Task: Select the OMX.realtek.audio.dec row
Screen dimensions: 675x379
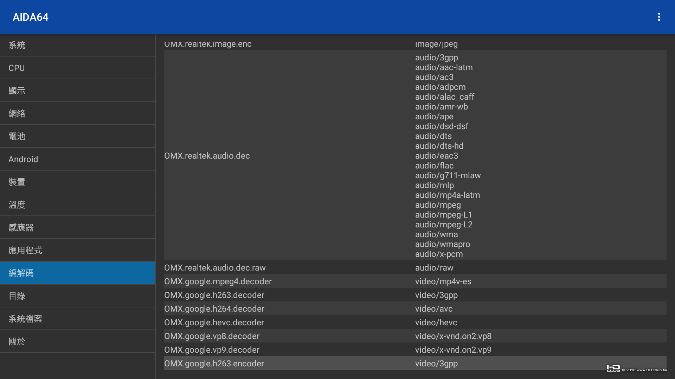Action: (x=207, y=155)
